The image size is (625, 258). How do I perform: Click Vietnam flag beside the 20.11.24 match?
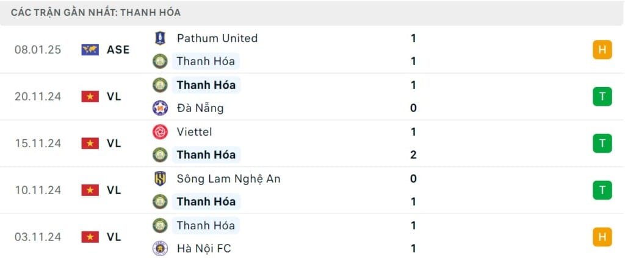coord(90,97)
